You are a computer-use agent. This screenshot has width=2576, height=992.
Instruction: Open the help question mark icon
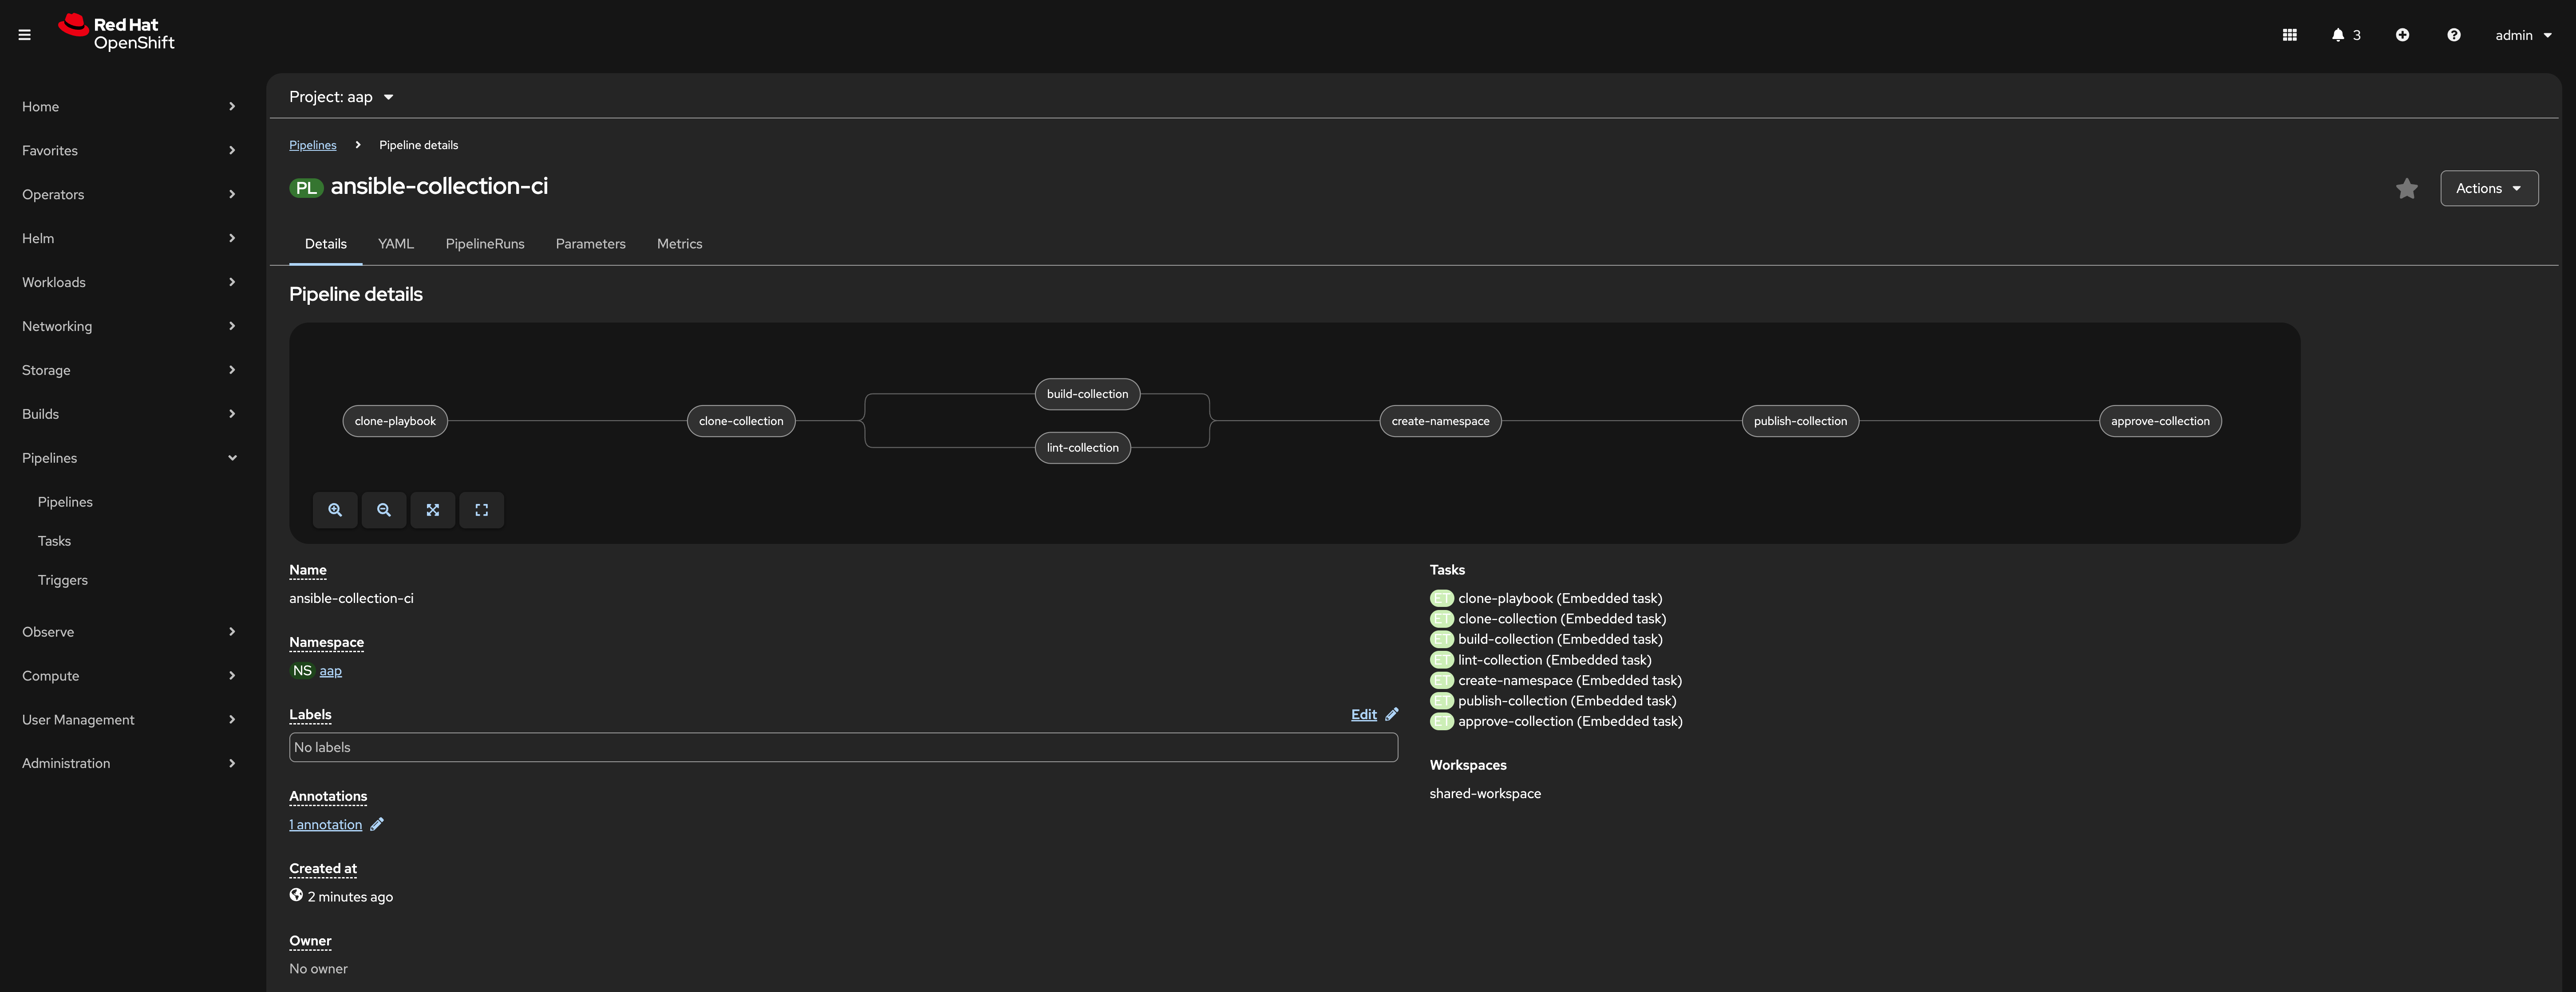[x=2453, y=35]
